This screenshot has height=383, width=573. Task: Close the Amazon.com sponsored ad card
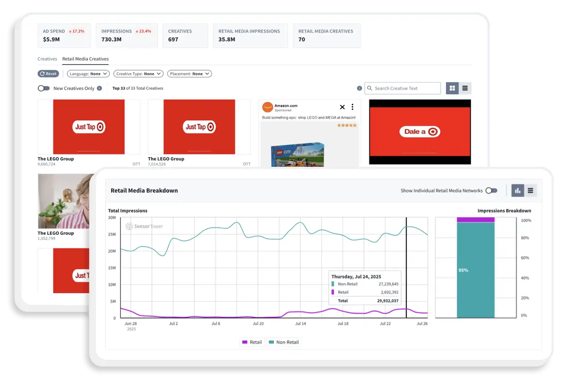[342, 107]
